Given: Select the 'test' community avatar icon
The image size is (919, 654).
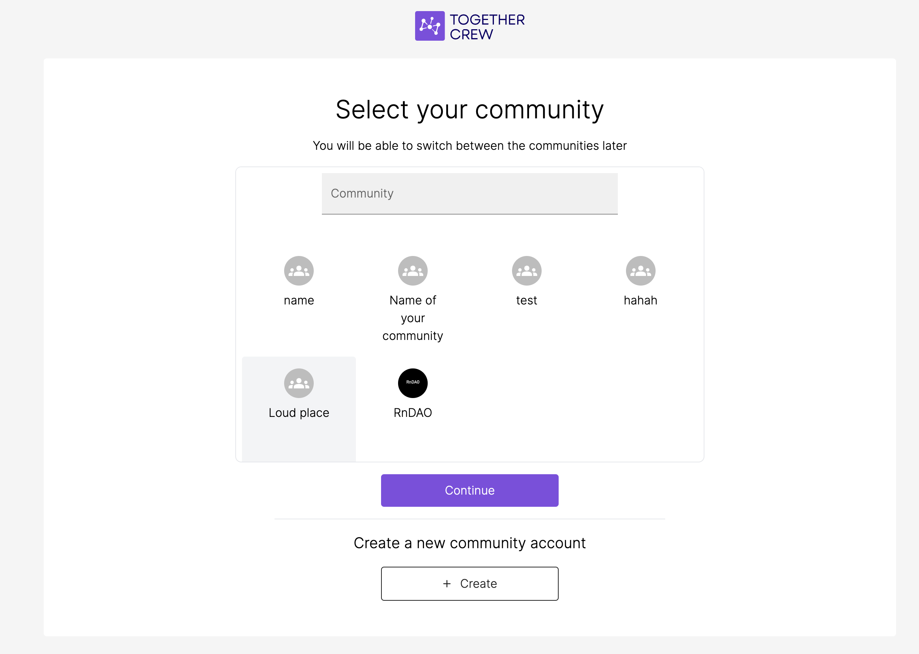Looking at the screenshot, I should [x=526, y=271].
